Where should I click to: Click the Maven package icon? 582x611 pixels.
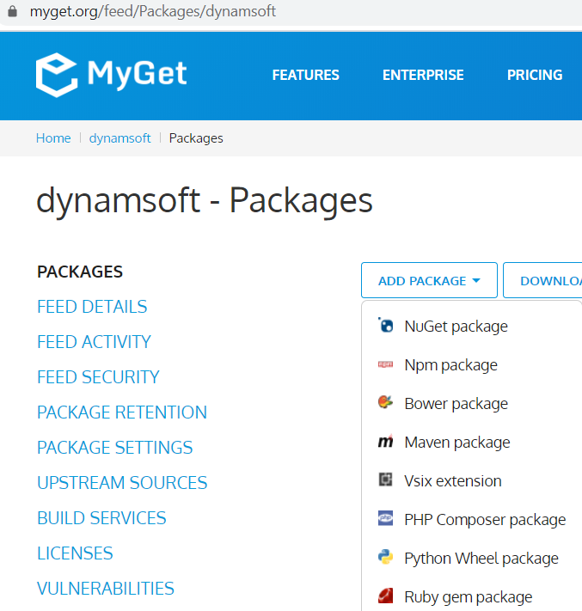tap(386, 442)
